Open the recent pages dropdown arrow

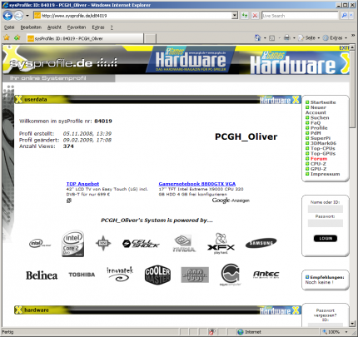click(27, 16)
